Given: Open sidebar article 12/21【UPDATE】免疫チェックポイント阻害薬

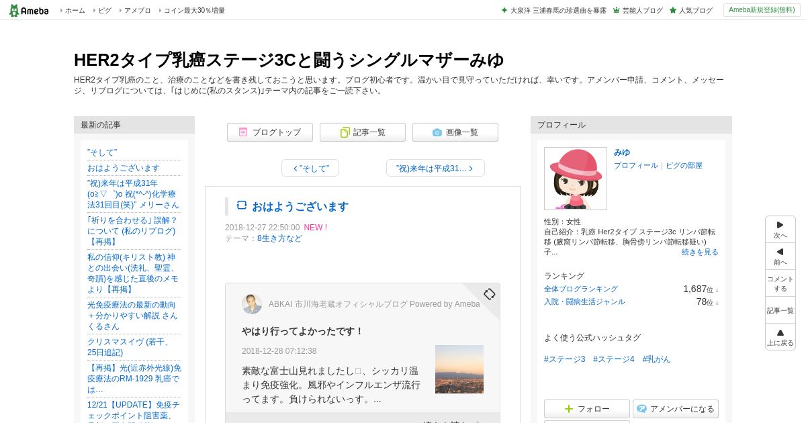Looking at the screenshot, I should click(x=134, y=410).
